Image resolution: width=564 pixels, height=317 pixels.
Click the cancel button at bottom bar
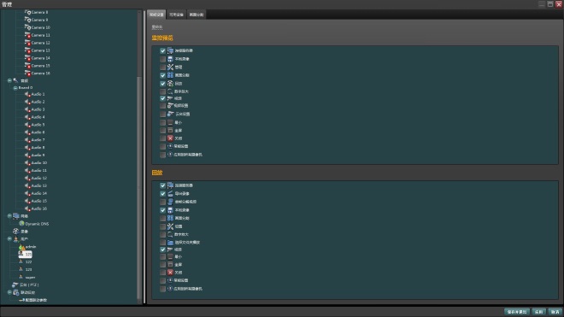coord(555,312)
